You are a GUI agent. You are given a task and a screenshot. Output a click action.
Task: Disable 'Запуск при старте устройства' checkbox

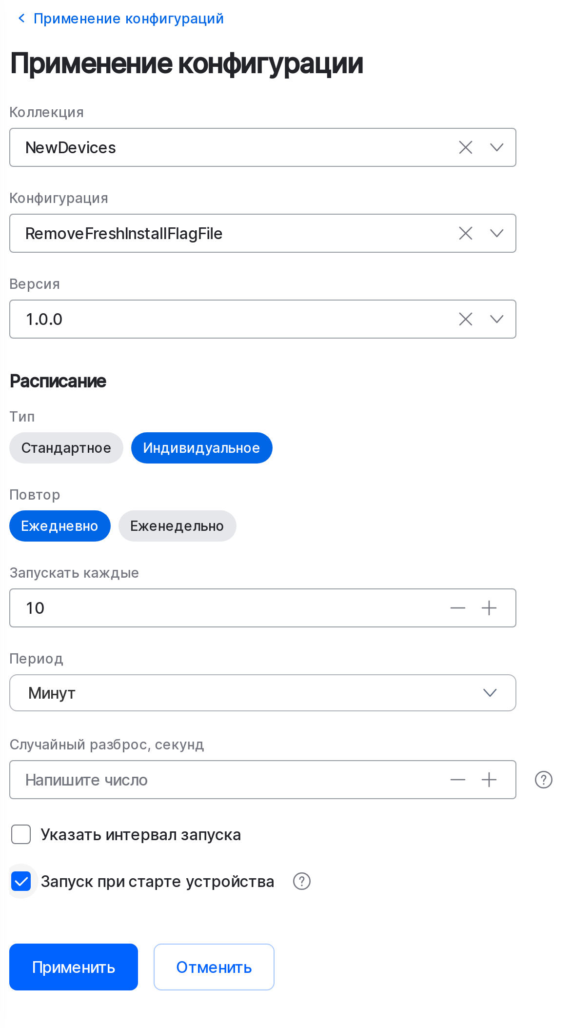click(20, 881)
